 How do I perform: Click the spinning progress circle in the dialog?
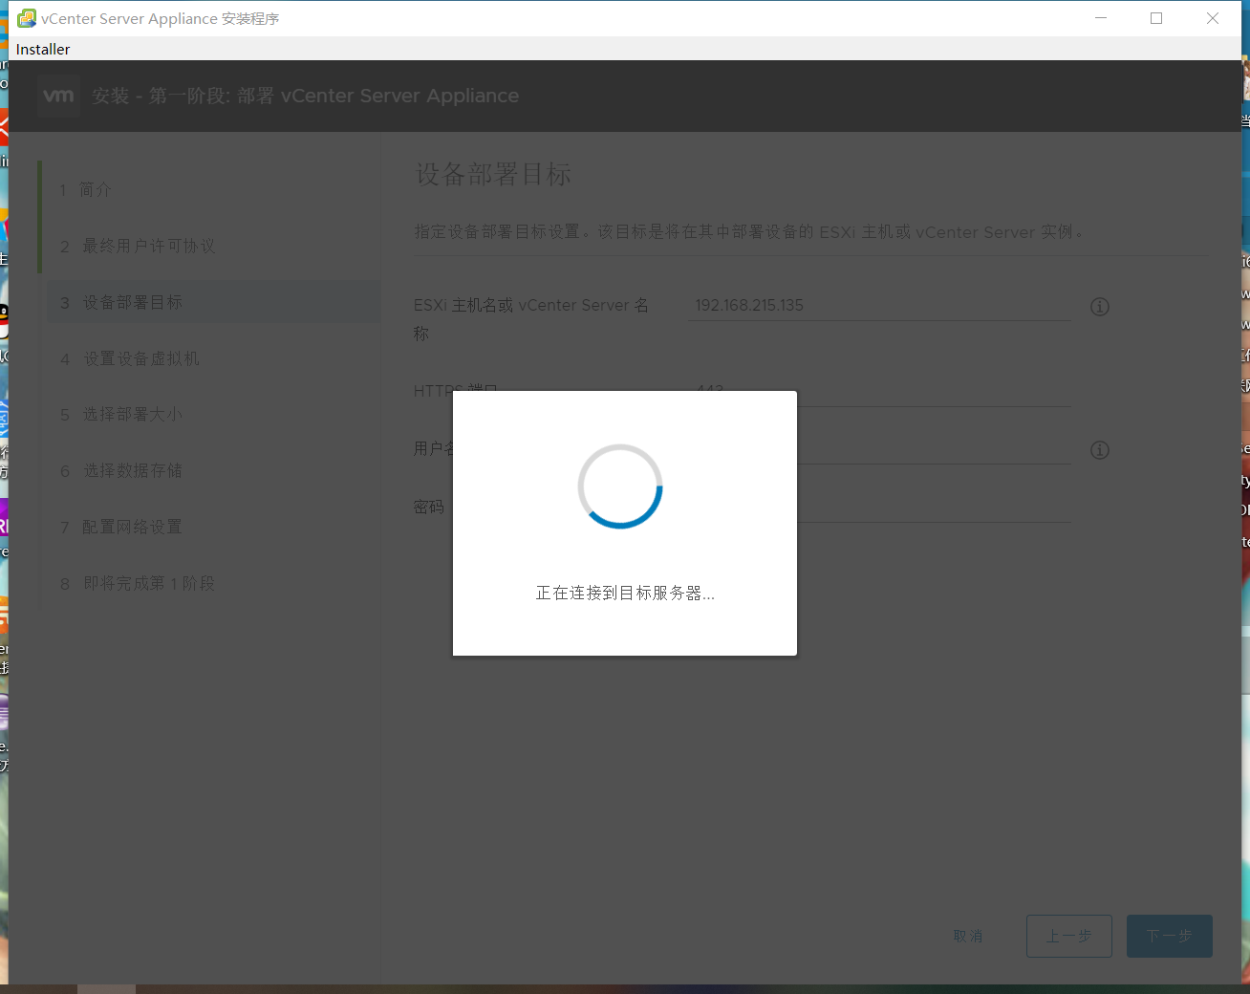pyautogui.click(x=620, y=486)
